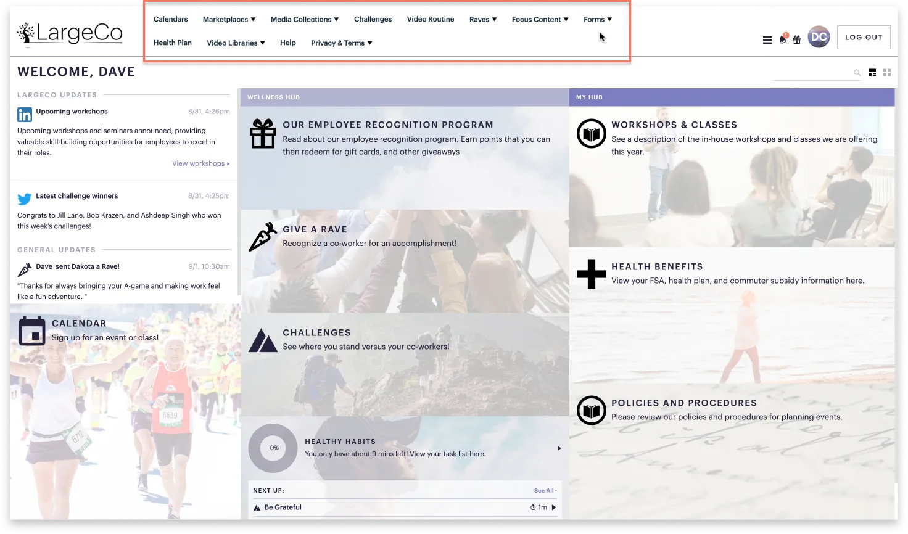This screenshot has height=534, width=908.
Task: Select the Wellness Hub tab header
Action: [x=405, y=97]
